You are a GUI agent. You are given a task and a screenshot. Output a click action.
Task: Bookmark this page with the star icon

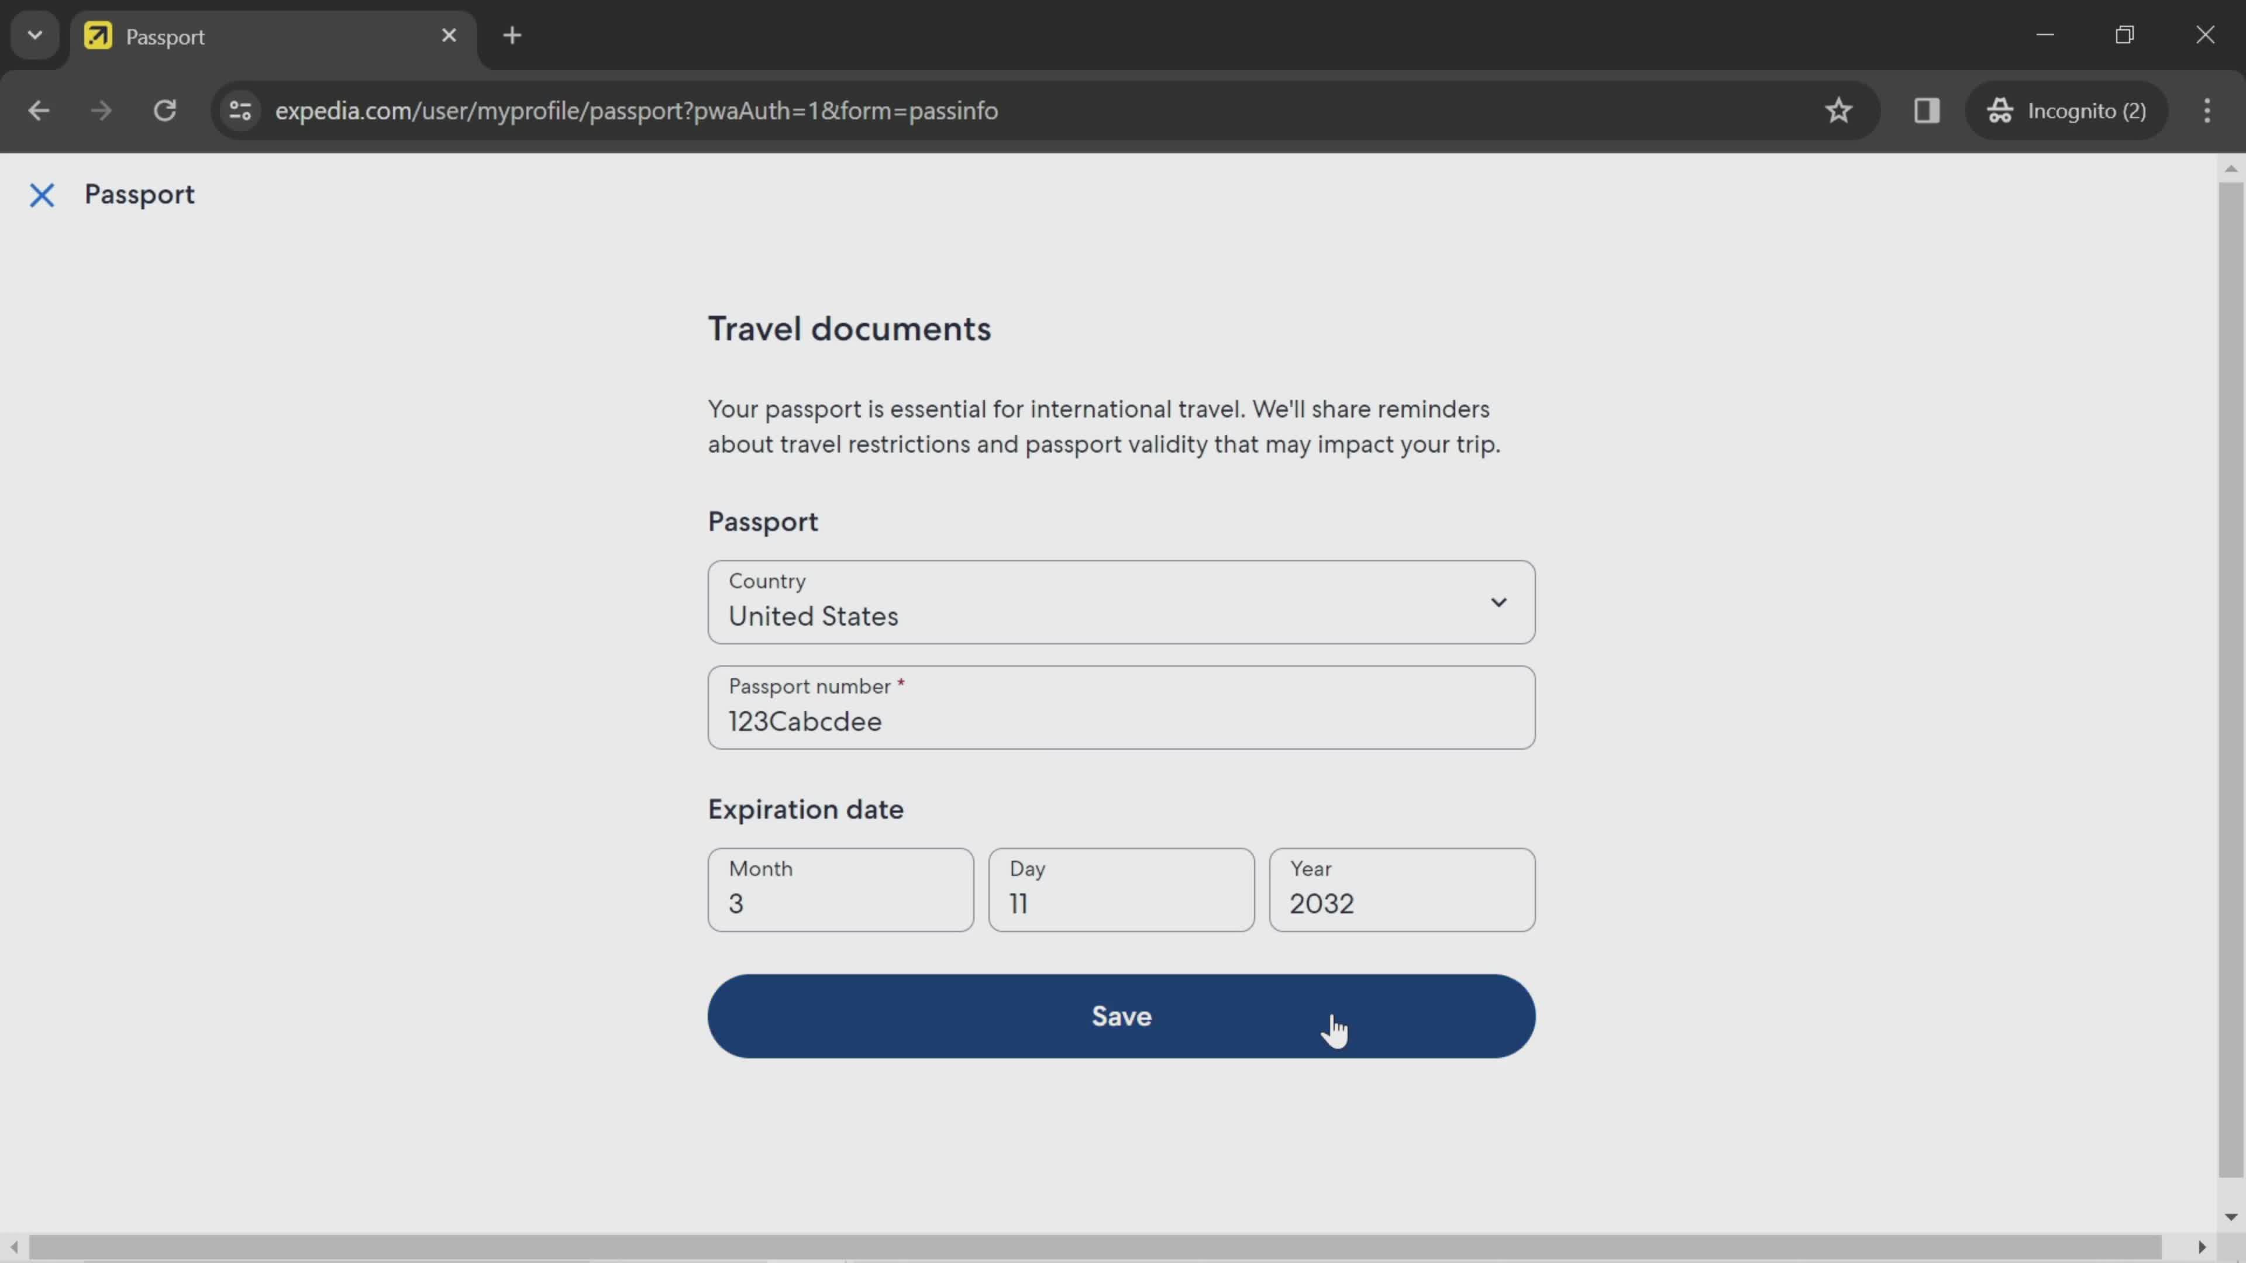click(1839, 111)
